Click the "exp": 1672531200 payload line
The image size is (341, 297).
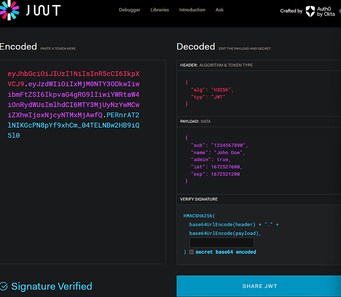216,174
